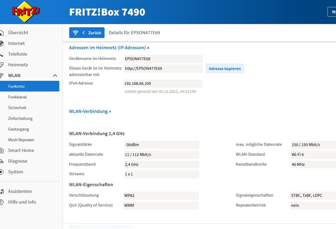Select the Funknetz submenu item
The image size is (336, 229).
(30, 86)
